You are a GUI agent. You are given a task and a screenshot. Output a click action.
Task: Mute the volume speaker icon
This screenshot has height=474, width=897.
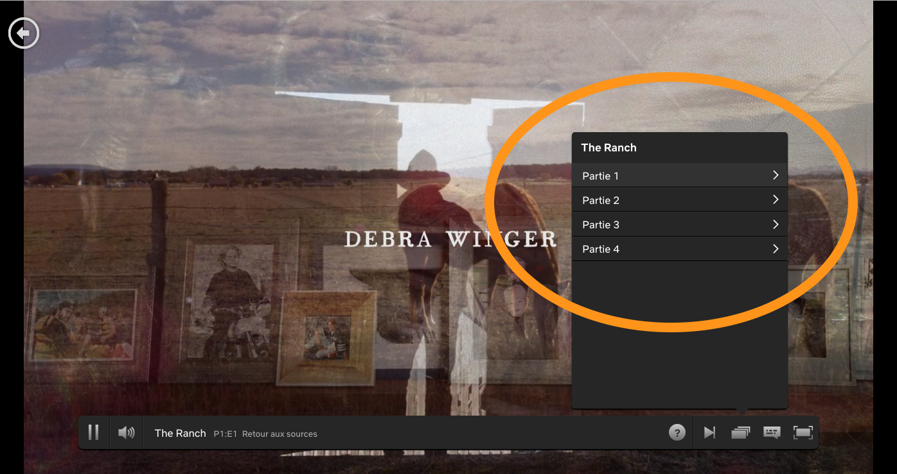pos(127,433)
